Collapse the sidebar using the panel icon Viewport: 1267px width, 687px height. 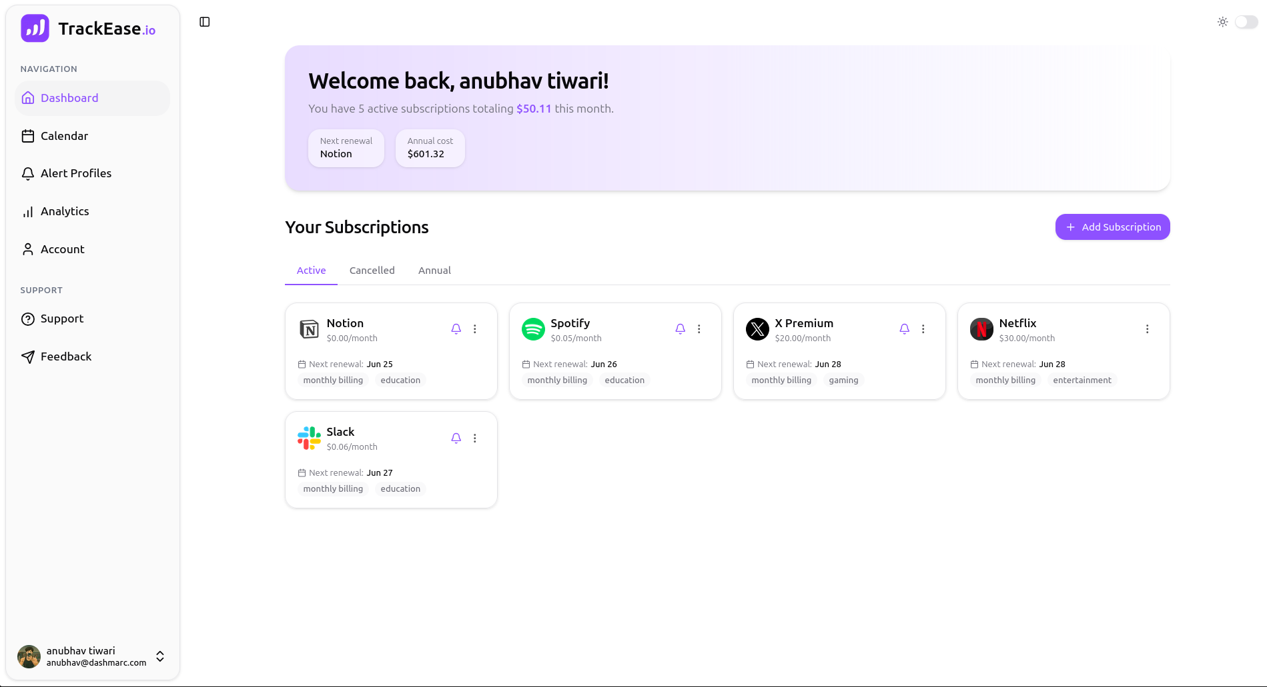(x=203, y=21)
